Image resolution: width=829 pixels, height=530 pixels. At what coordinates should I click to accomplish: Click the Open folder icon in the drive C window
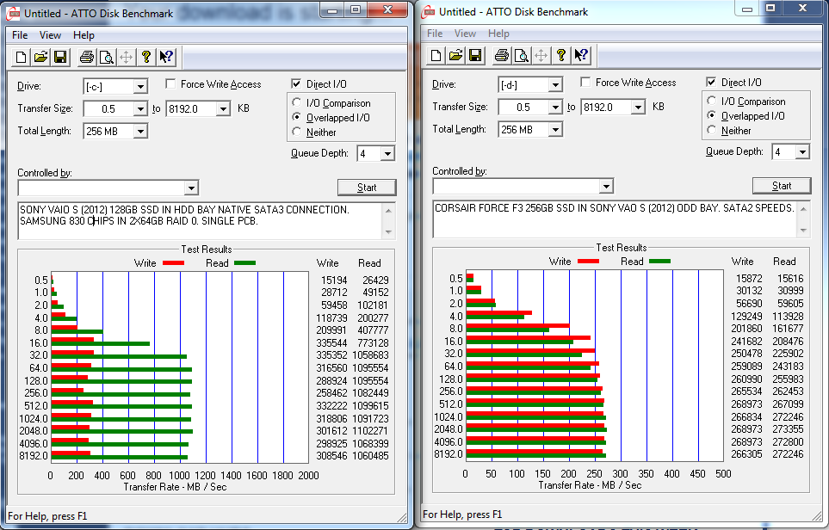point(40,58)
